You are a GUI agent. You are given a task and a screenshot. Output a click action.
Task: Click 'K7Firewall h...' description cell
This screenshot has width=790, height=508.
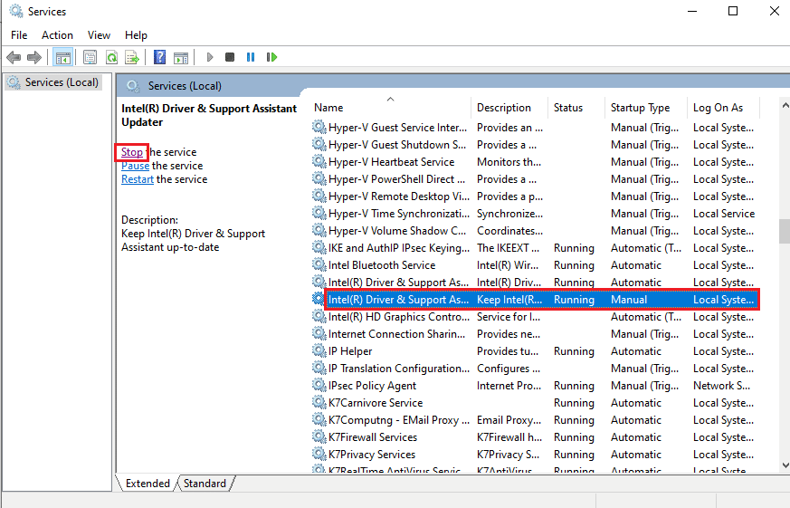[509, 437]
